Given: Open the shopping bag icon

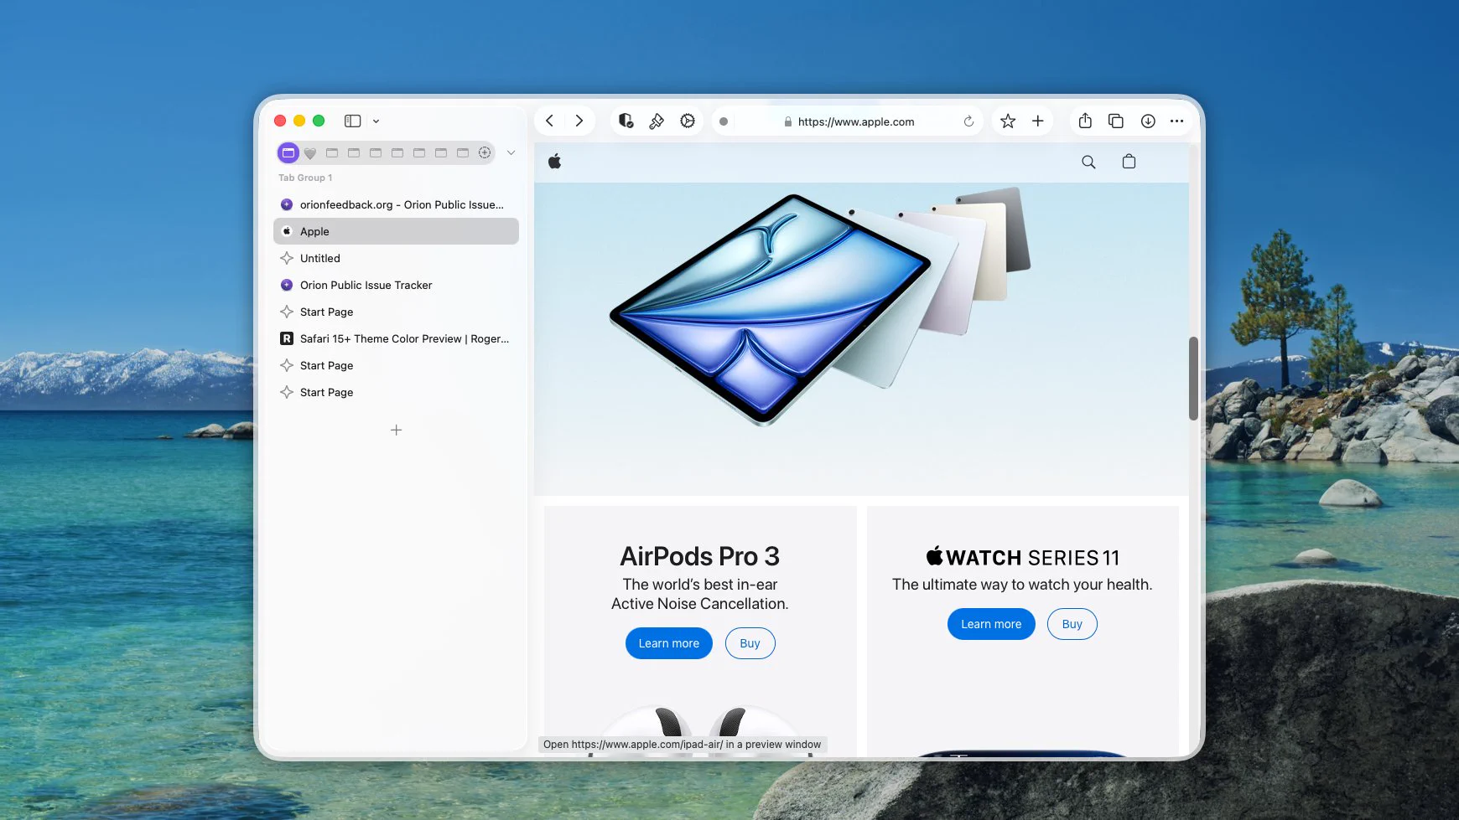Looking at the screenshot, I should 1129,162.
